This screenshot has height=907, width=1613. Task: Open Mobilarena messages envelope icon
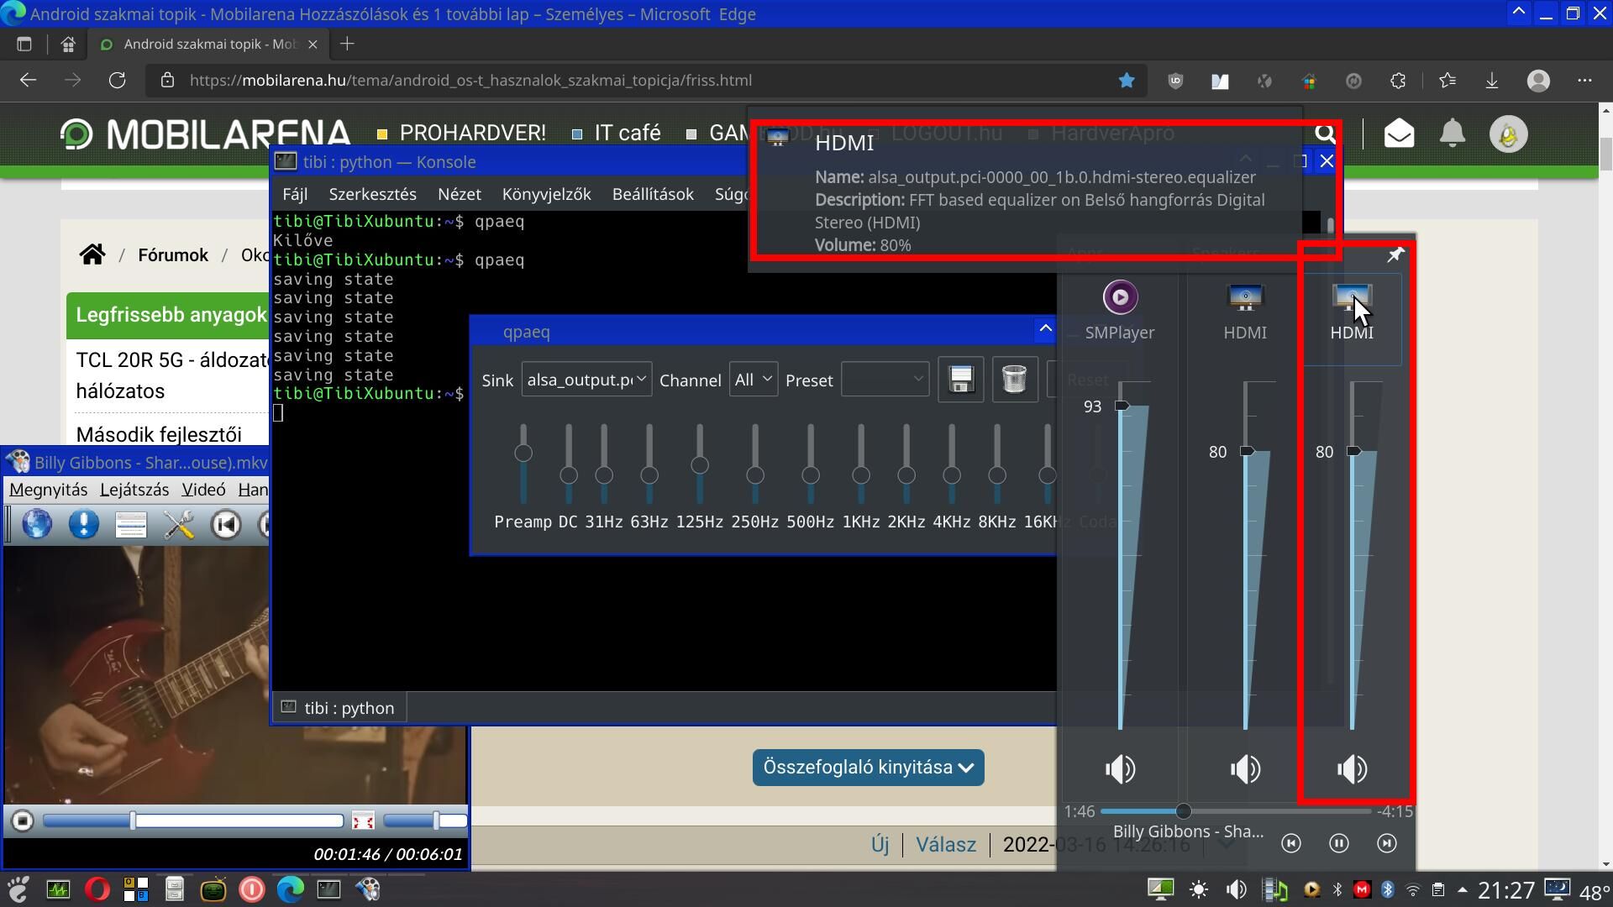1399,134
